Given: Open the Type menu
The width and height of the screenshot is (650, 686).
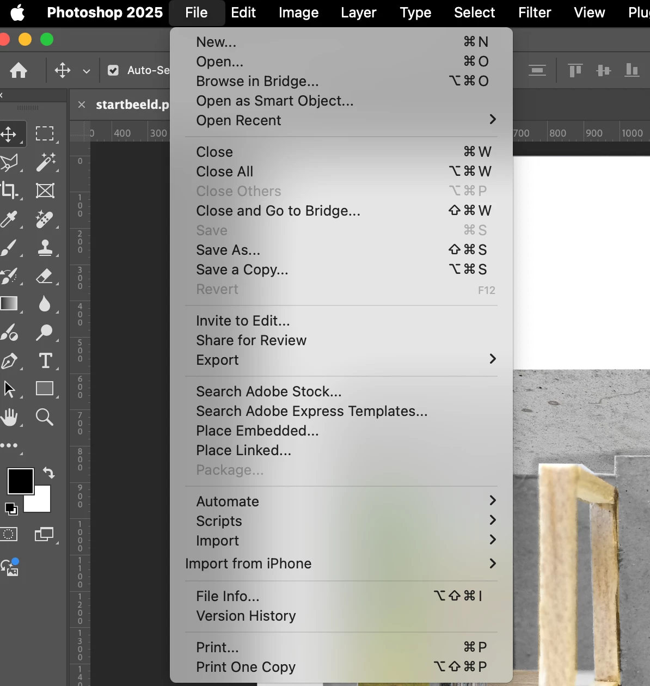Looking at the screenshot, I should coord(415,13).
